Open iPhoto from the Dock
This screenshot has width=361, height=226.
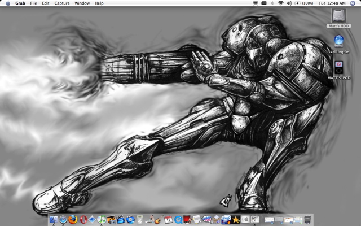(111, 219)
